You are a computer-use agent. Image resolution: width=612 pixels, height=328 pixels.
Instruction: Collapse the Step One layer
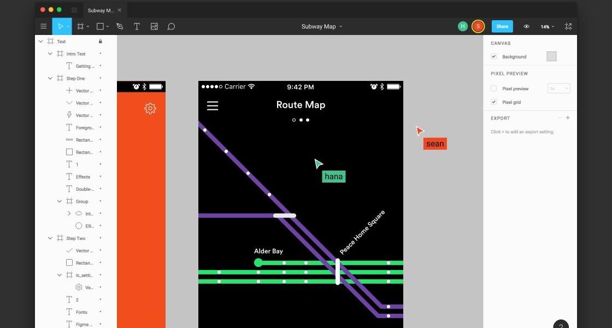50,78
